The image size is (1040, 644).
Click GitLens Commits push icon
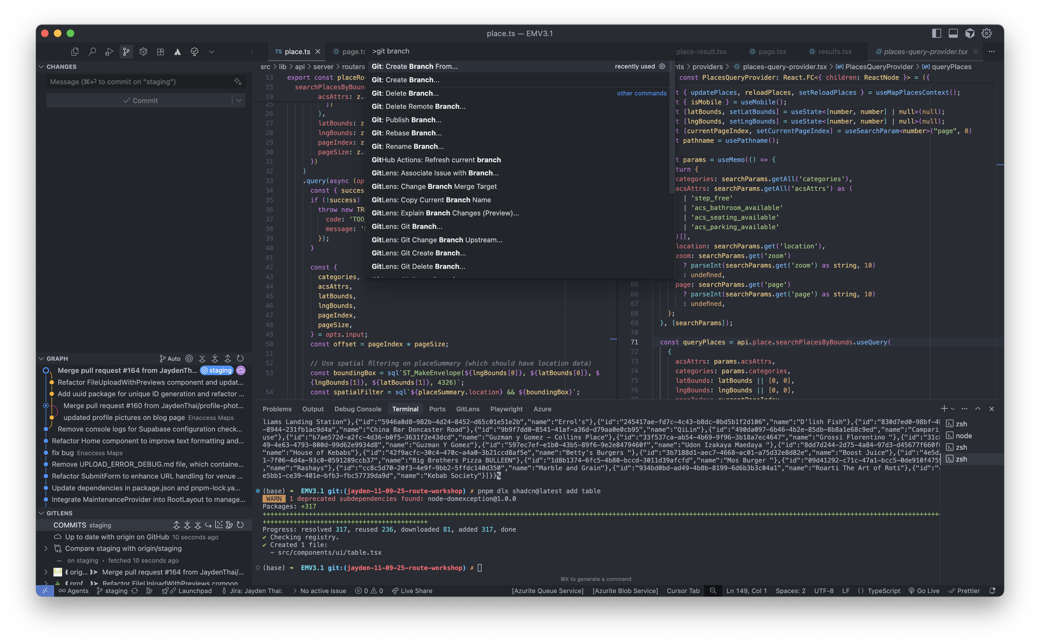[x=176, y=525]
